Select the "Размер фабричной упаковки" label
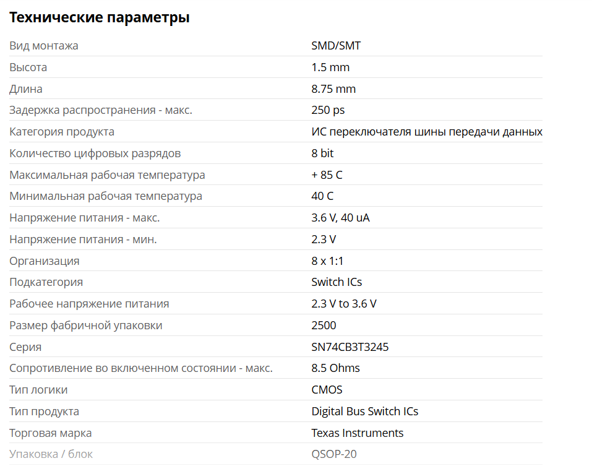Screen dimensions: 592x466 pos(86,326)
